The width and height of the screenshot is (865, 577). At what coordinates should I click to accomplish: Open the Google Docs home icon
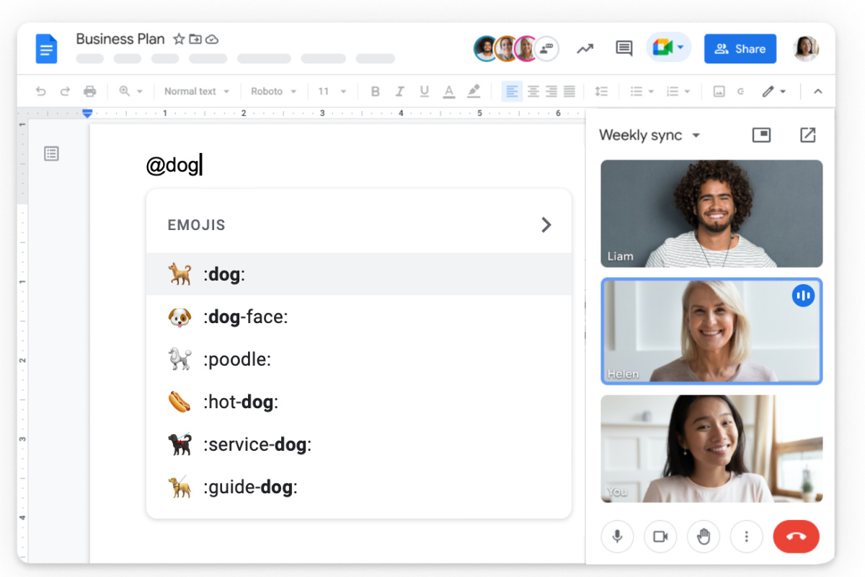click(x=46, y=49)
